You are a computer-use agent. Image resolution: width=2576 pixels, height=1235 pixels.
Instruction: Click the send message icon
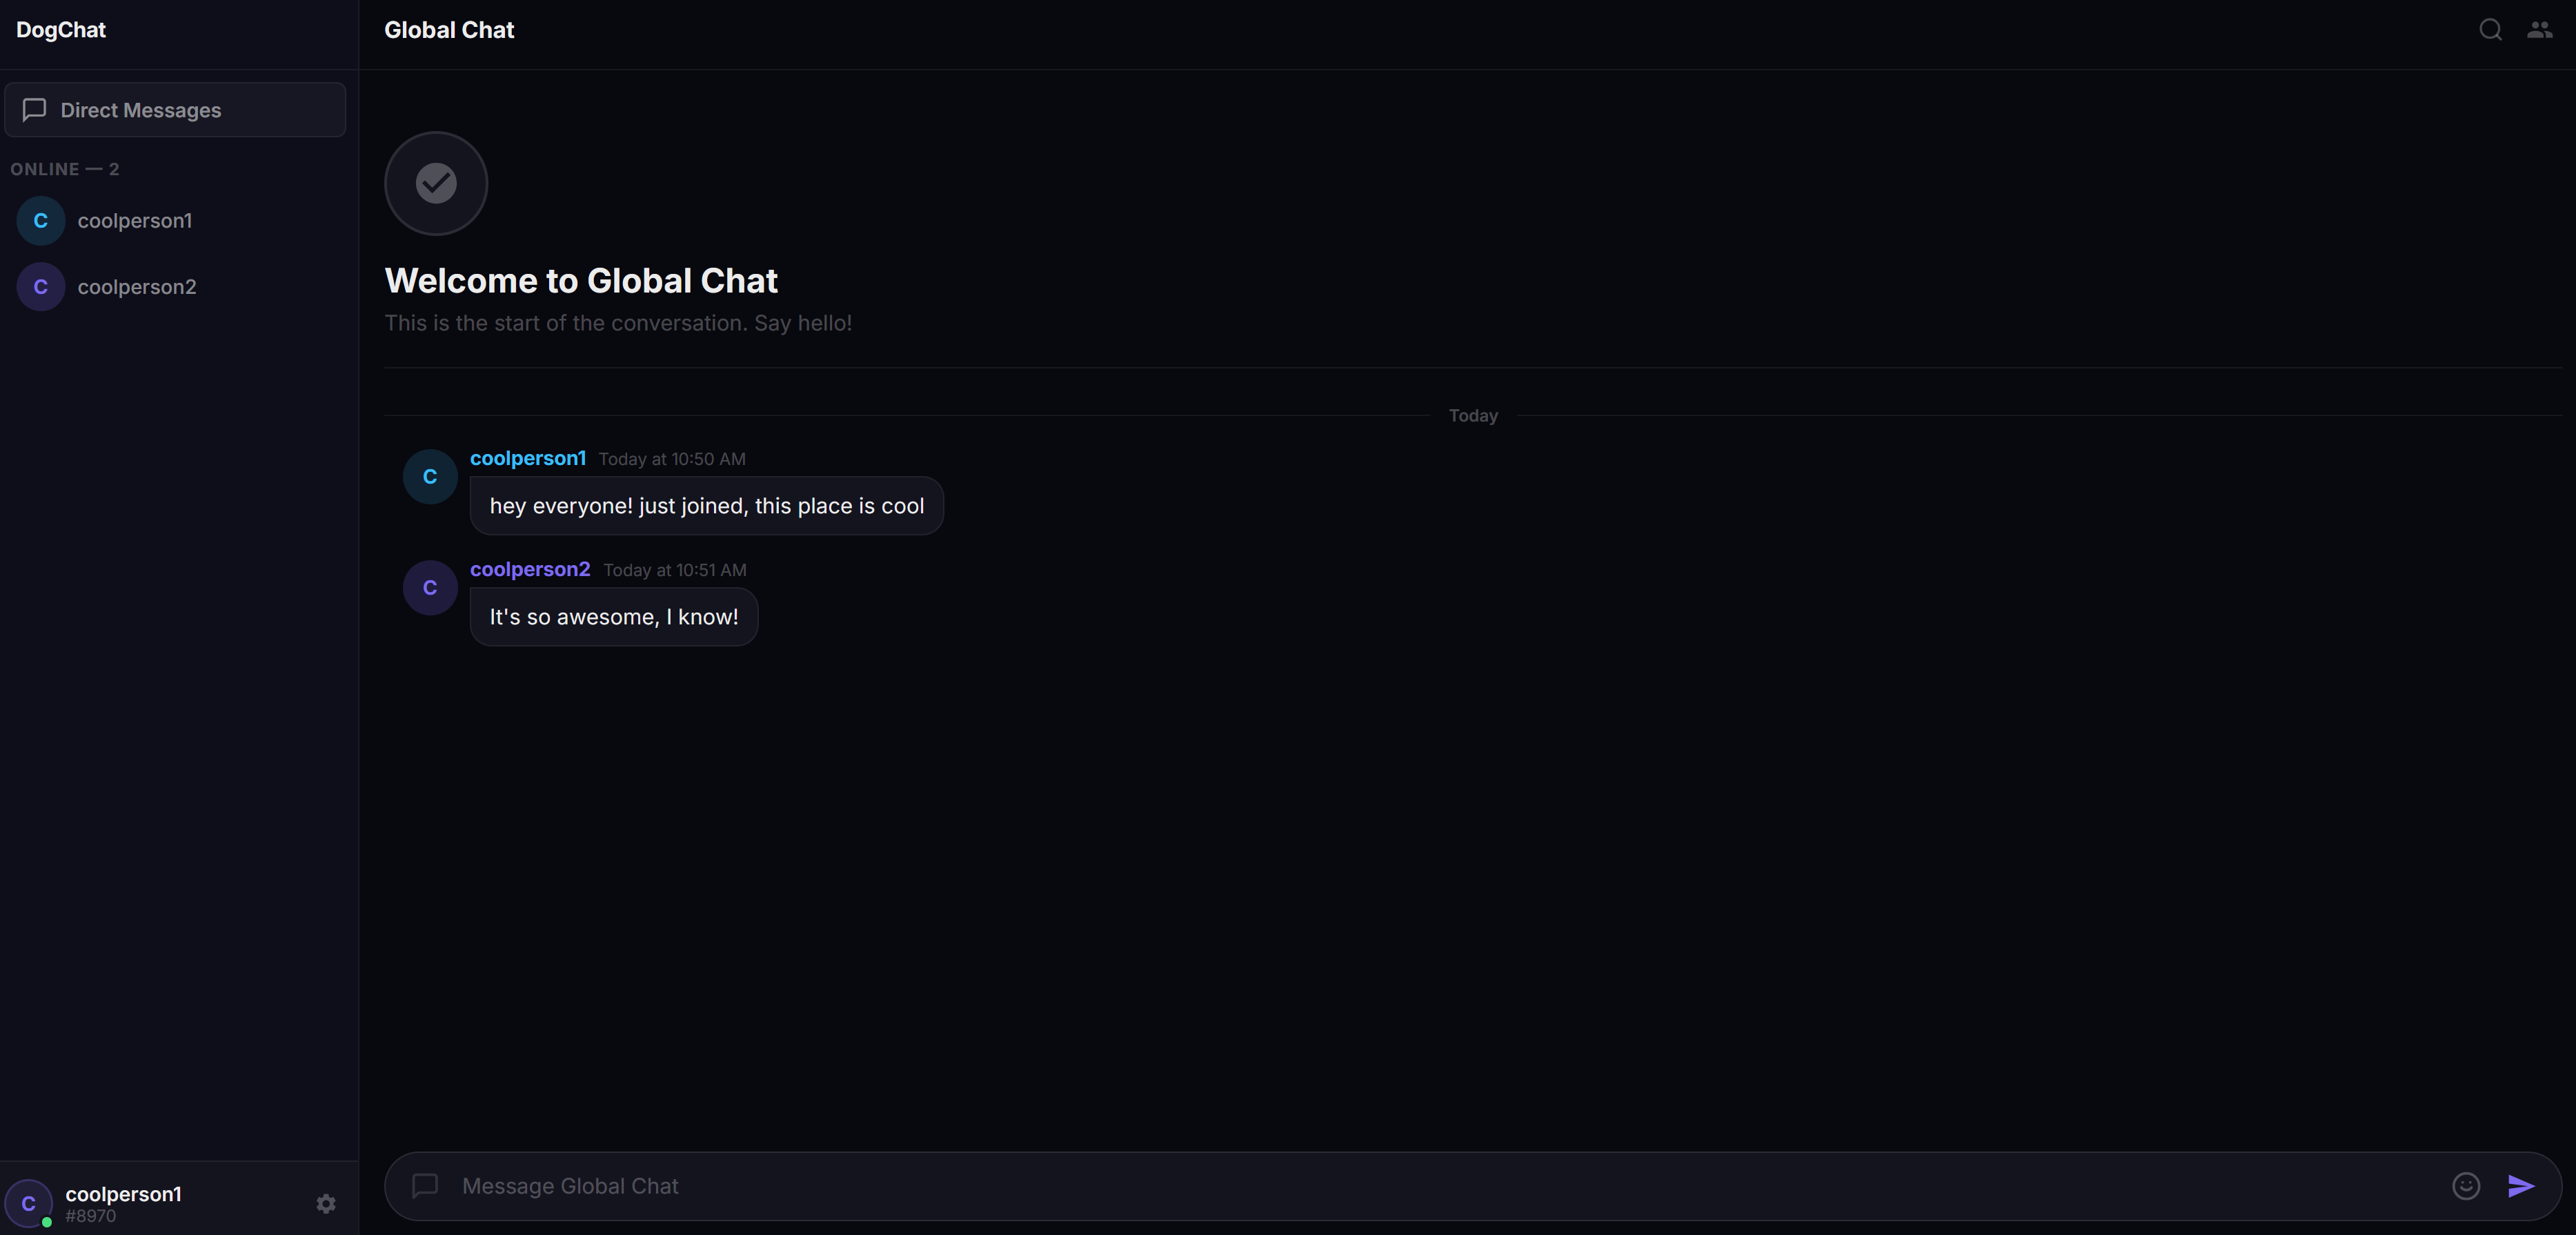point(2519,1187)
